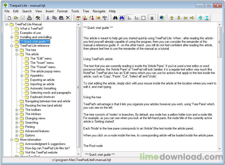225x165 pixels.
Task: Click the Open file folder icon
Action: click(16, 18)
